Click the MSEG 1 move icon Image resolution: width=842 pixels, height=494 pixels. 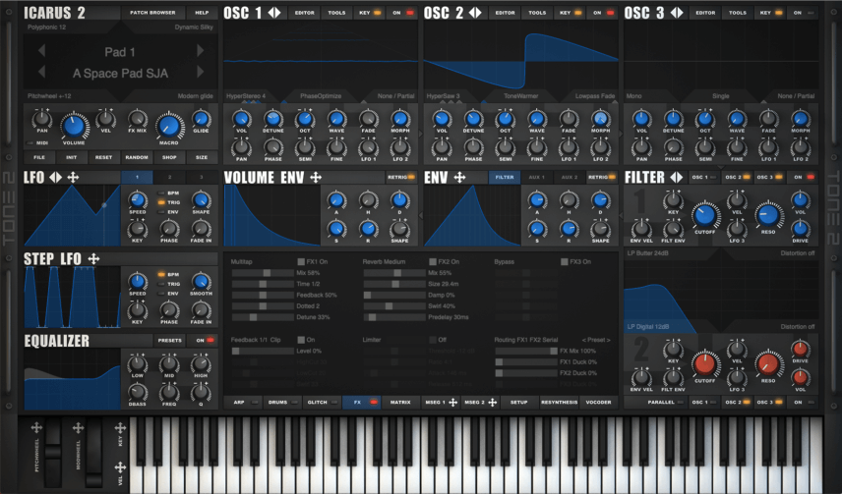452,403
